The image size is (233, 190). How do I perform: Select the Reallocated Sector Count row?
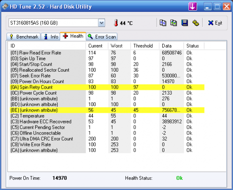107,70
